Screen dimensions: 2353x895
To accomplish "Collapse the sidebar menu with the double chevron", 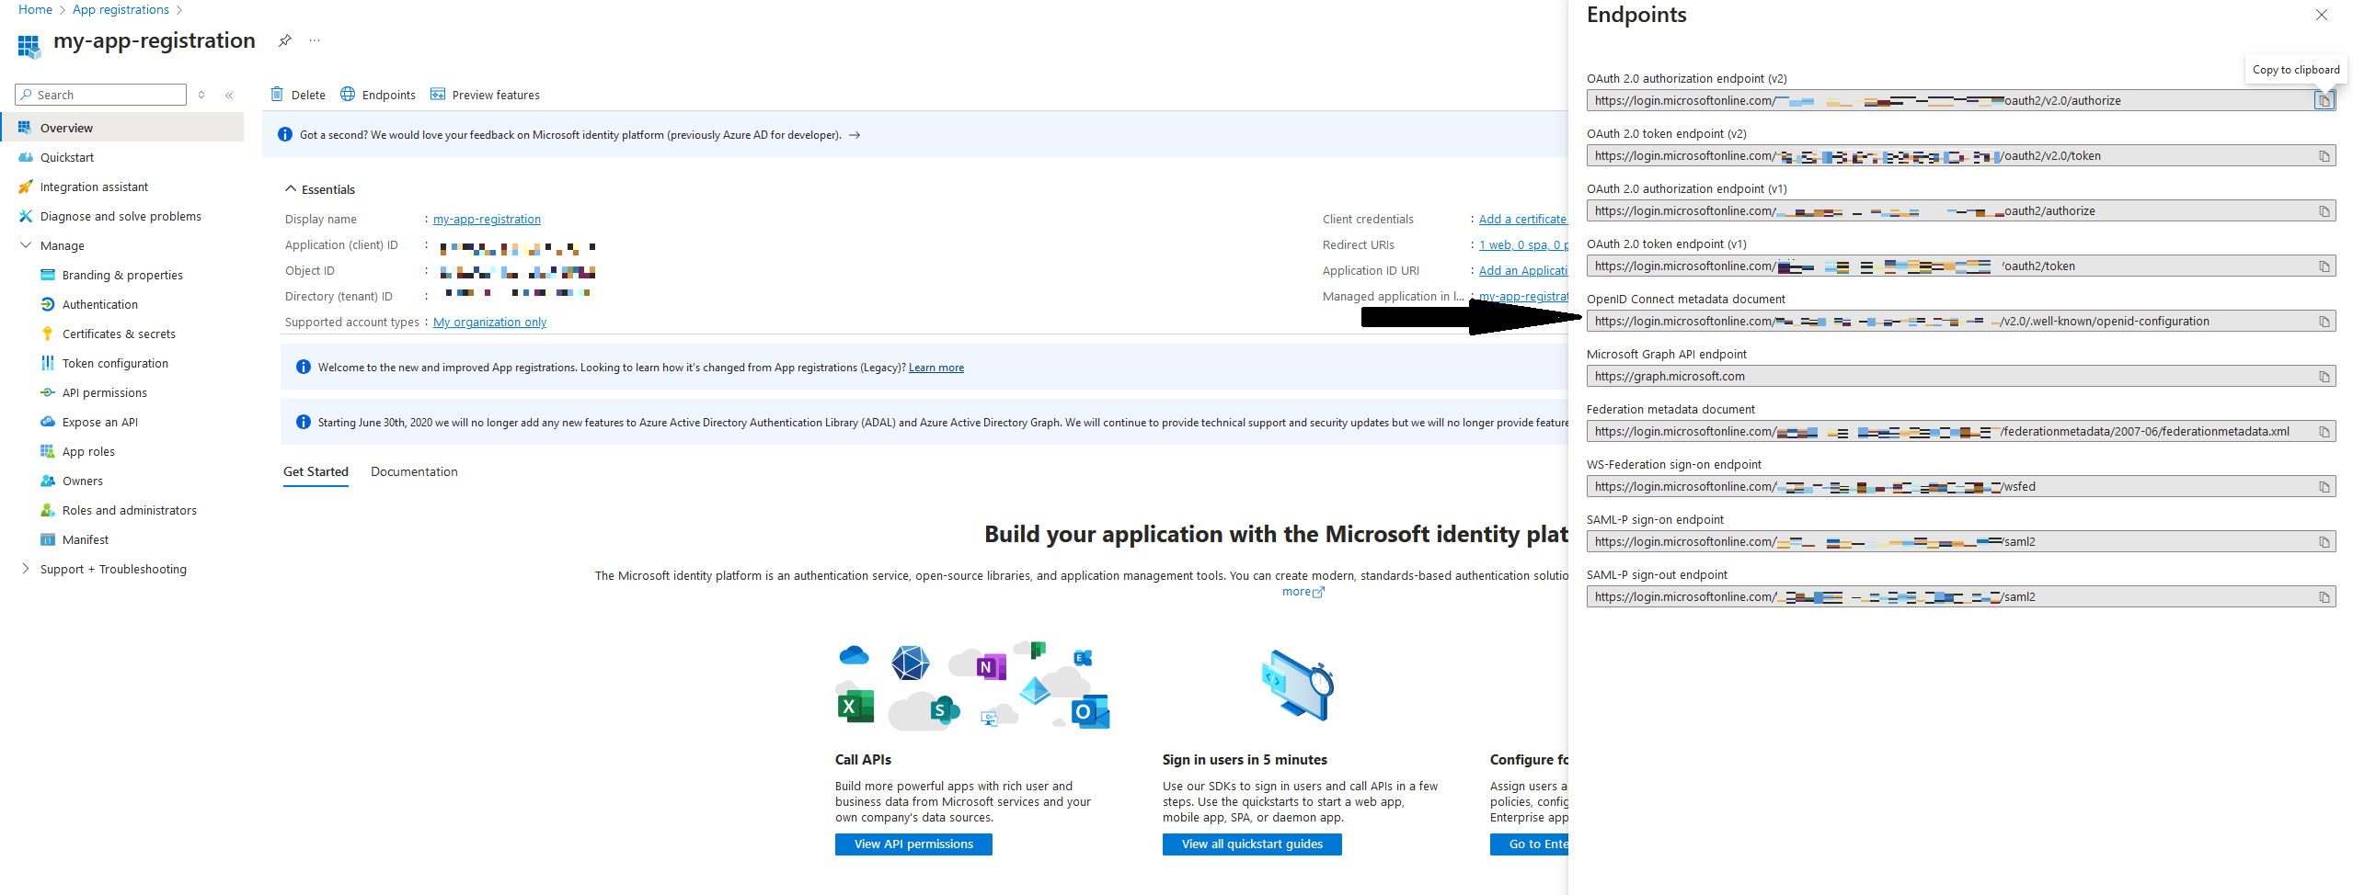I will [229, 95].
